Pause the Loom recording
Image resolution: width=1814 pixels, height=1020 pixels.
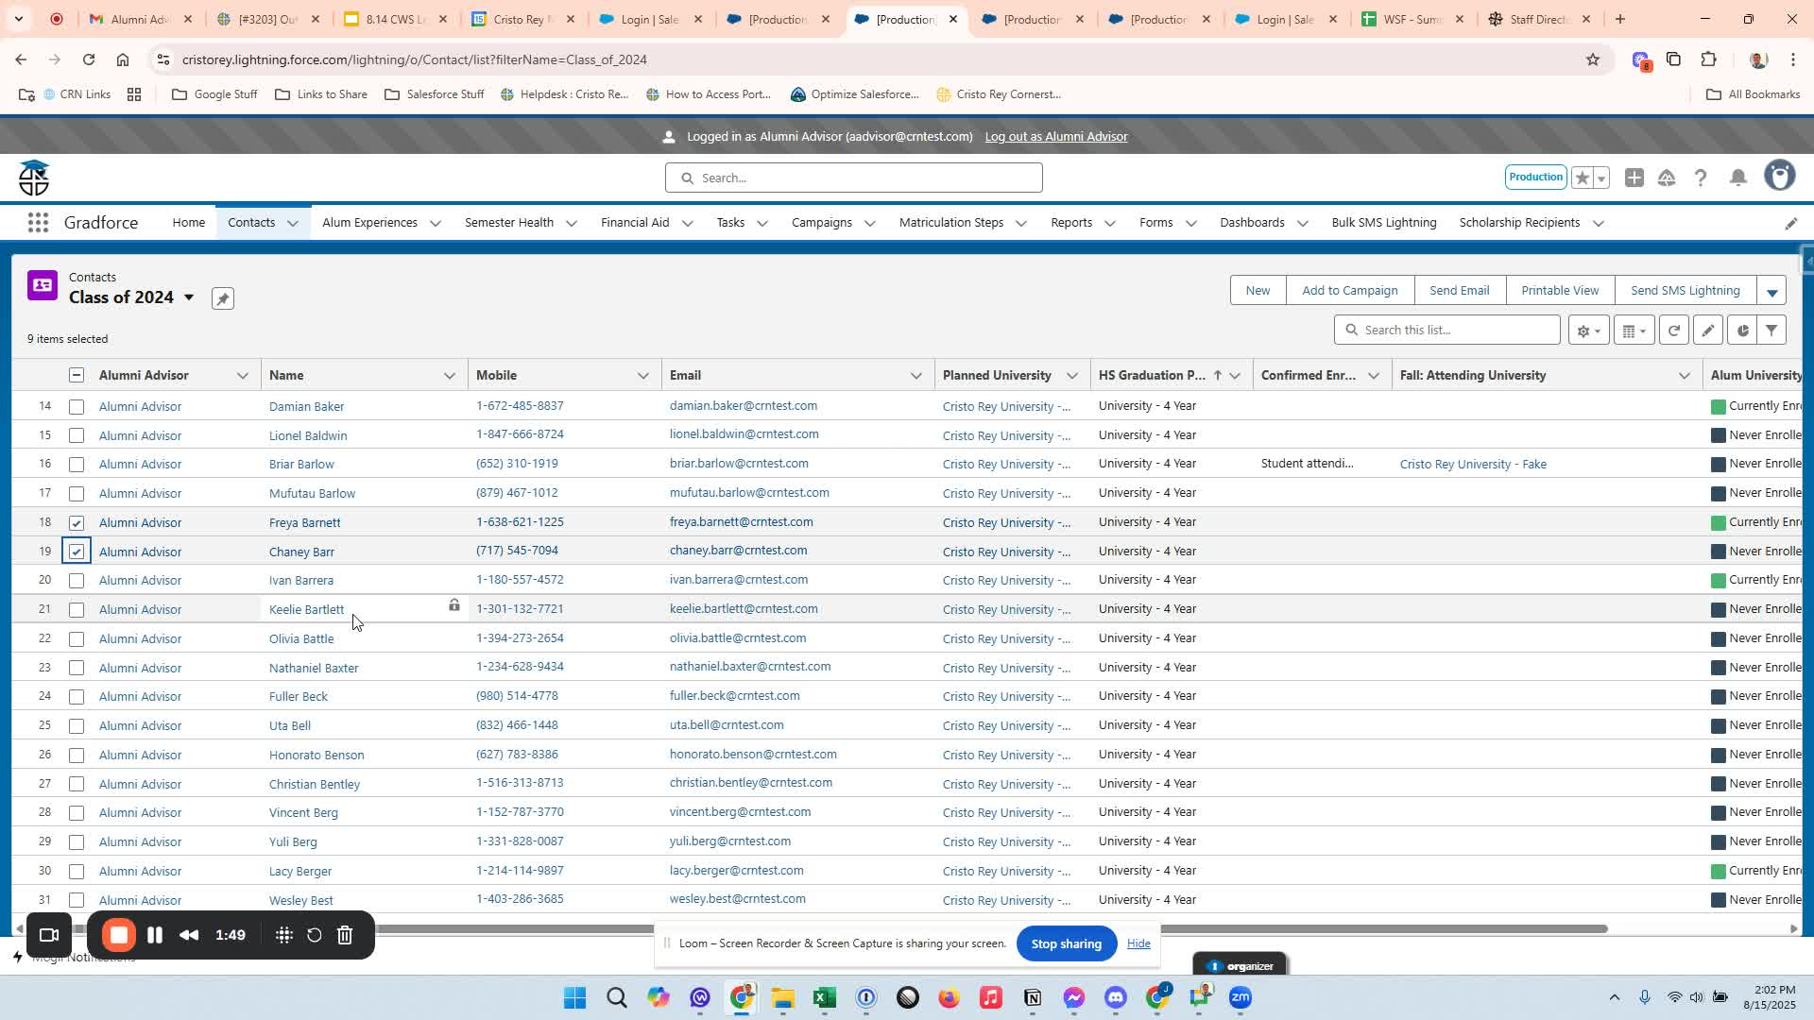click(x=155, y=935)
